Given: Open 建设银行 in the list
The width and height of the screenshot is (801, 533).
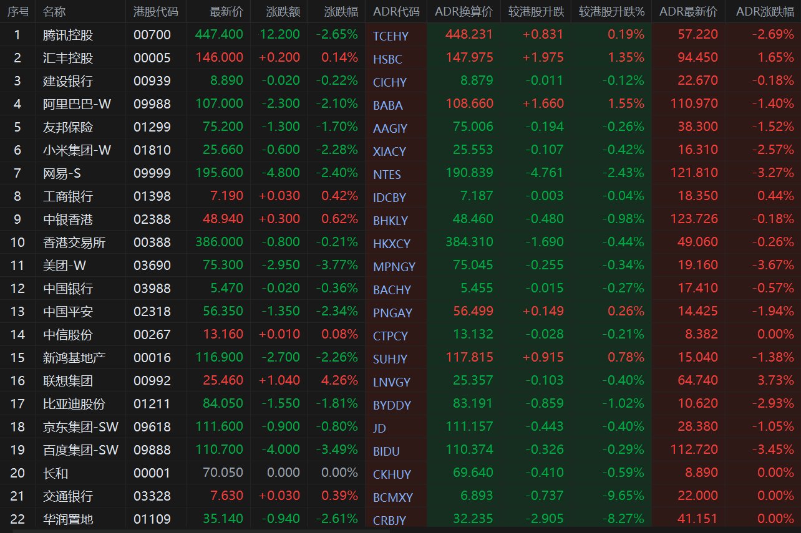Looking at the screenshot, I should click(68, 81).
